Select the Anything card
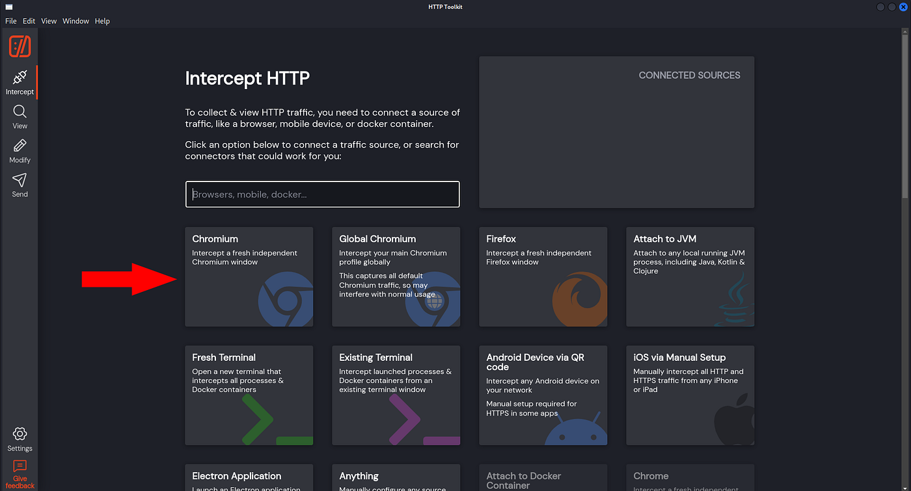 396,477
